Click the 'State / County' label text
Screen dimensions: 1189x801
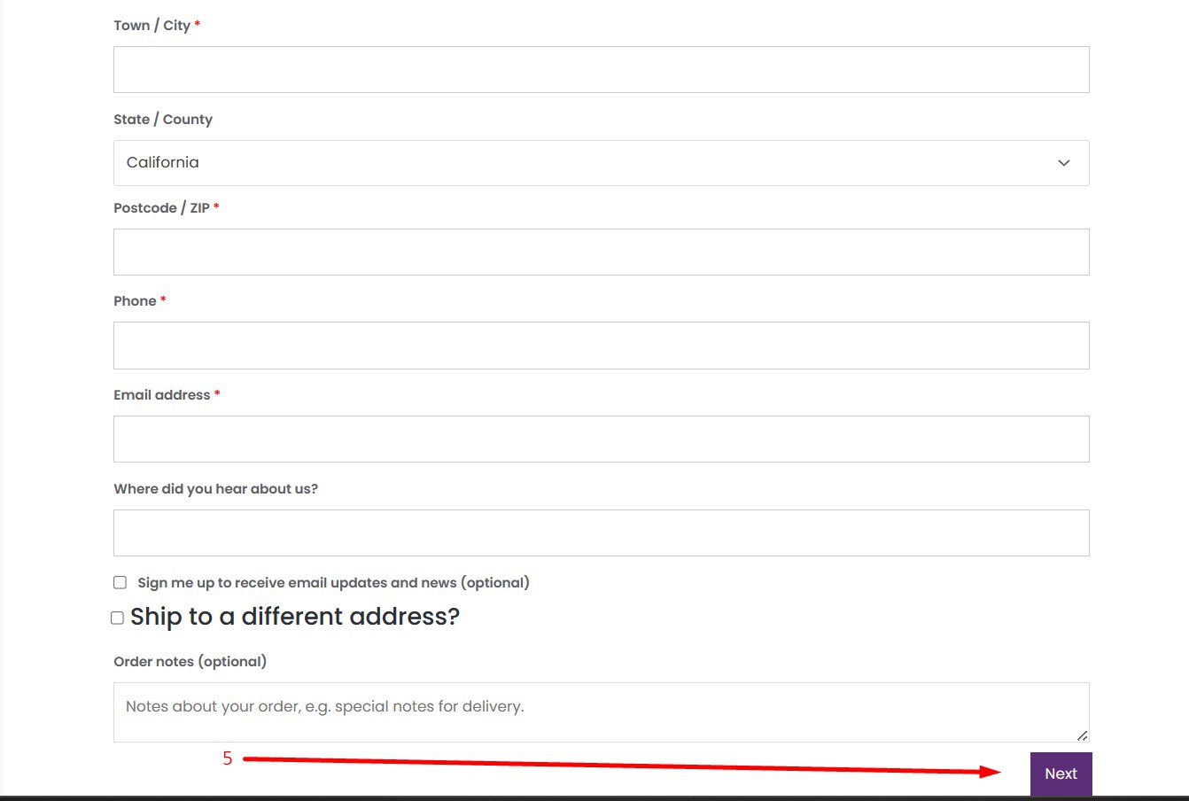(x=163, y=120)
